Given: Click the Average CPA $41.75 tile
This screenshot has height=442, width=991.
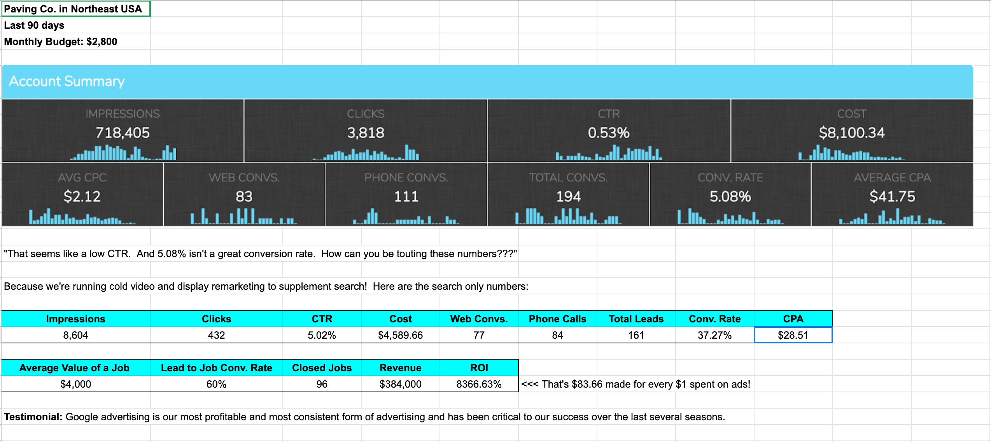Looking at the screenshot, I should click(x=892, y=194).
